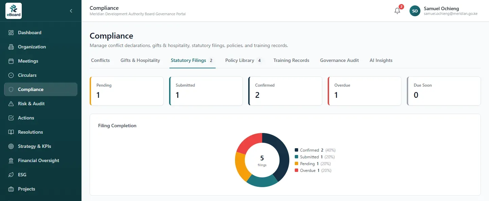The width and height of the screenshot is (489, 201).
Task: Go to Organization section
Action: (41, 47)
